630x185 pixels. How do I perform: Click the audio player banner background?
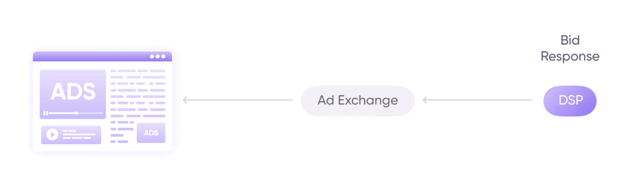click(x=71, y=135)
